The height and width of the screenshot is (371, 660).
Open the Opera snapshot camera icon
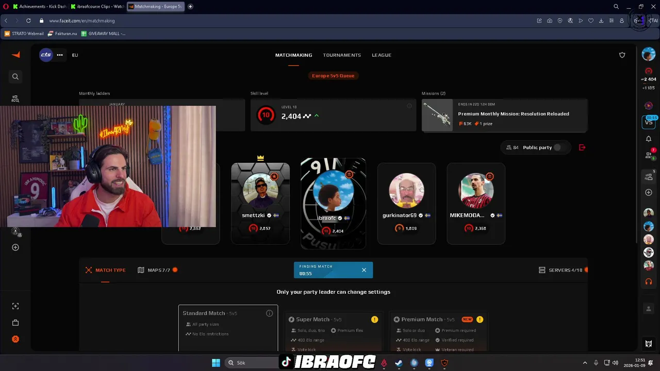click(x=550, y=21)
